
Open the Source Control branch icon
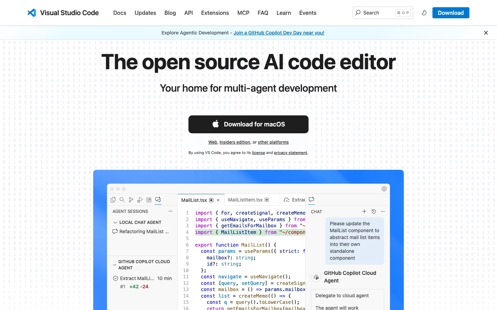click(x=131, y=200)
